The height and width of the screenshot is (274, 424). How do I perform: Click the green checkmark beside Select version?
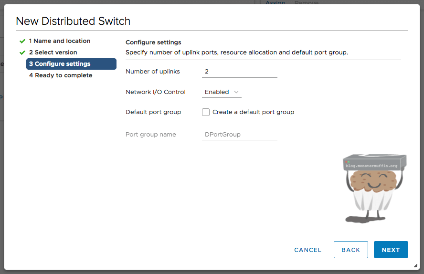(22, 53)
